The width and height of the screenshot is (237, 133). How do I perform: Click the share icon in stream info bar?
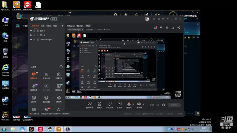point(179,28)
